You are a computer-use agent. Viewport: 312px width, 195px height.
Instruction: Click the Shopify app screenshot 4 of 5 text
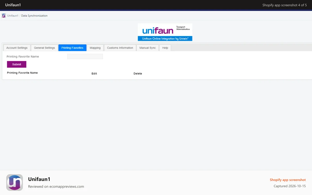(285, 5)
